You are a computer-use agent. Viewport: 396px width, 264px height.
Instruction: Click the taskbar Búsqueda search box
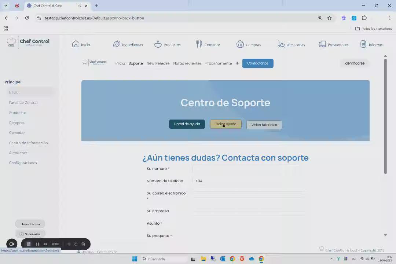click(164, 259)
